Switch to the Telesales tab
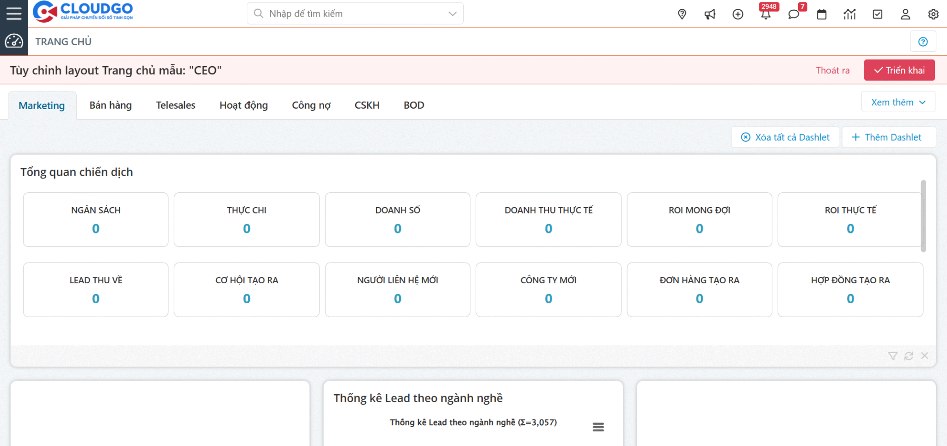Image resolution: width=947 pixels, height=446 pixels. (176, 105)
